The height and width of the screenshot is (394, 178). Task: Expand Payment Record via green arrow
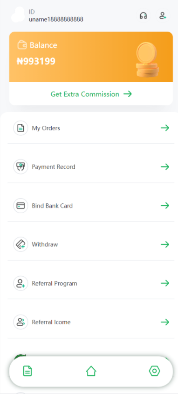point(165,167)
